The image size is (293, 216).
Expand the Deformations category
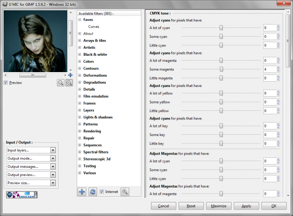[80, 75]
